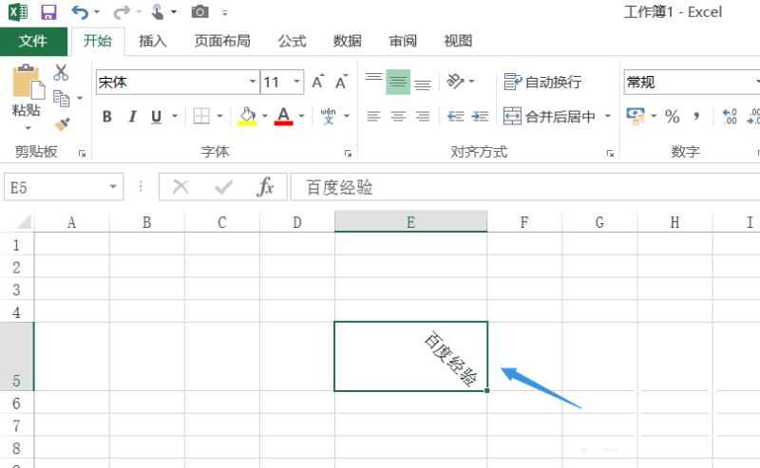The image size is (760, 468).
Task: Open the 合并后居中 dropdown arrow
Action: pyautogui.click(x=608, y=116)
